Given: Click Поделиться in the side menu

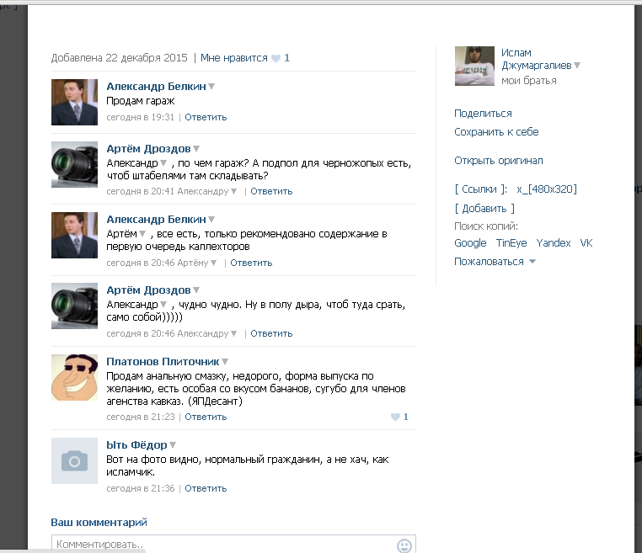Looking at the screenshot, I should coord(483,114).
